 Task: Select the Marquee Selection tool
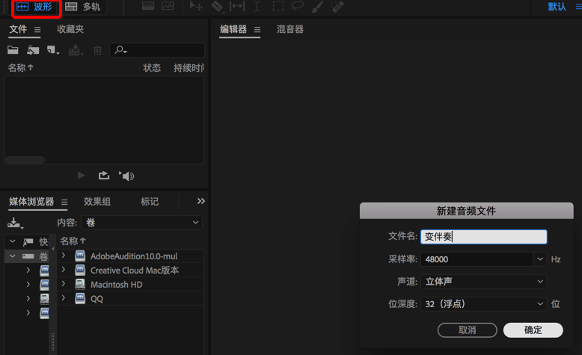(x=278, y=6)
